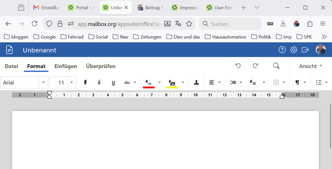Click the undo arrow icon
Image resolution: width=332 pixels, height=169 pixels.
pyautogui.click(x=238, y=66)
